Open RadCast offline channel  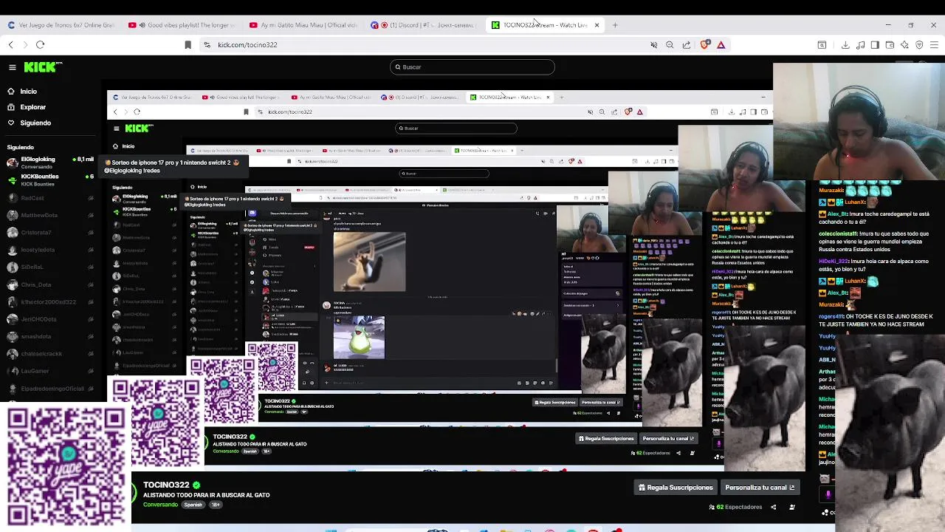coord(49,198)
